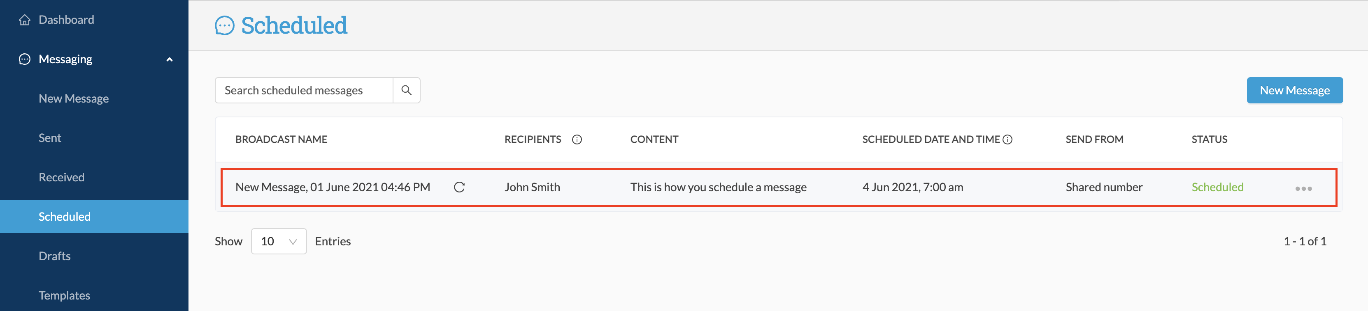Click the Status column header
The width and height of the screenshot is (1368, 311).
[1209, 139]
